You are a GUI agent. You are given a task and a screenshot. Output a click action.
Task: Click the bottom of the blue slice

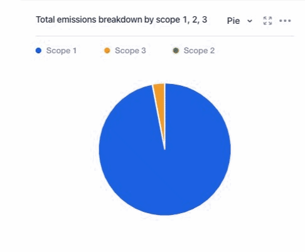point(165,207)
